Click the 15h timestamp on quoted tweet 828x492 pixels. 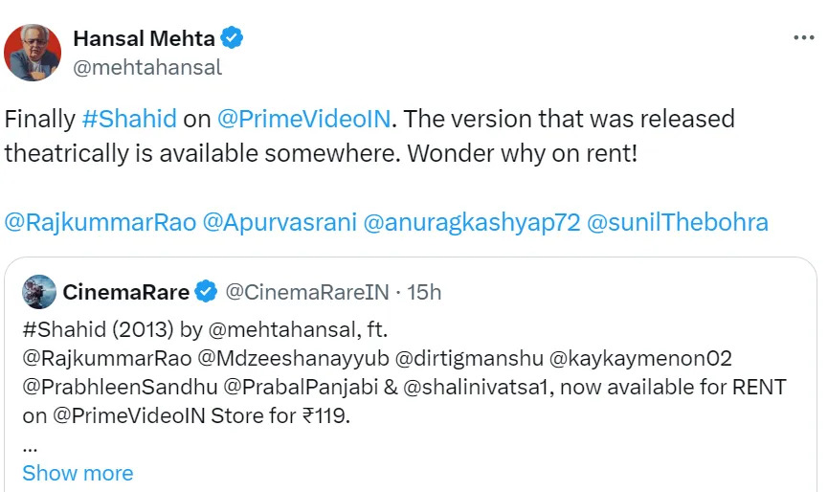click(424, 291)
